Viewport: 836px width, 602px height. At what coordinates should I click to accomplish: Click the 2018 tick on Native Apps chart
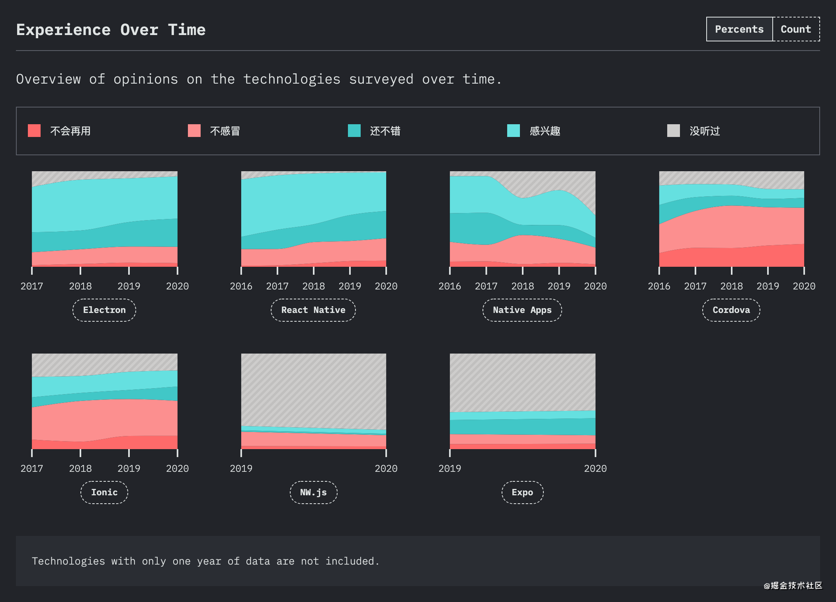tap(523, 286)
